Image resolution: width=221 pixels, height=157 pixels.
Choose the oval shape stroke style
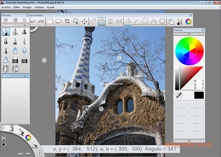click(x=162, y=21)
